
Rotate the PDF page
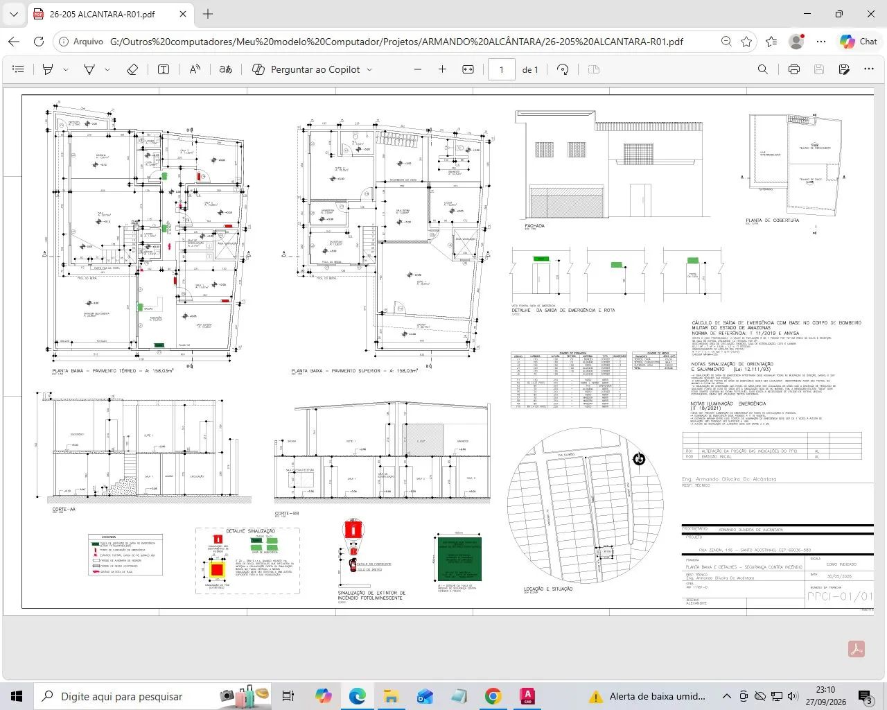click(563, 69)
